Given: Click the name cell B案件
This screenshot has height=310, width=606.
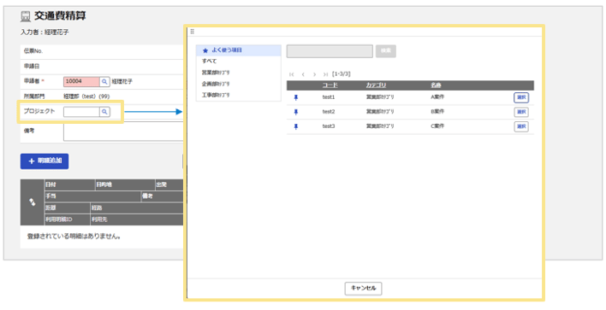Looking at the screenshot, I should tap(437, 112).
